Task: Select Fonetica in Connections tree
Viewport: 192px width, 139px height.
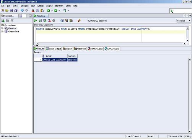Action: point(12,28)
